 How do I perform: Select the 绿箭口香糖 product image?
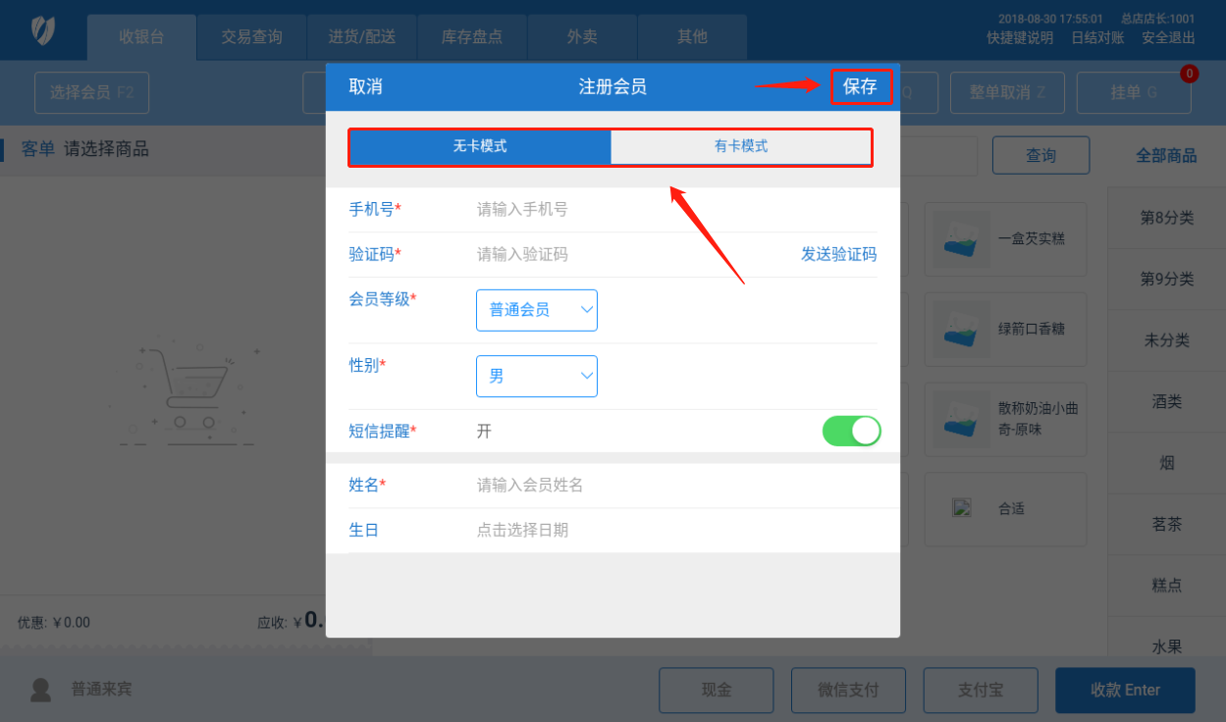pos(962,330)
